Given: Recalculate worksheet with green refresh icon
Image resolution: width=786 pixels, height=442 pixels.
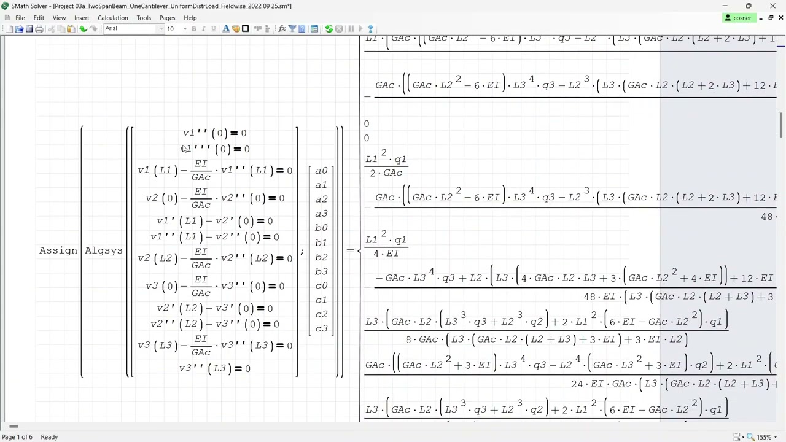Looking at the screenshot, I should [x=329, y=29].
